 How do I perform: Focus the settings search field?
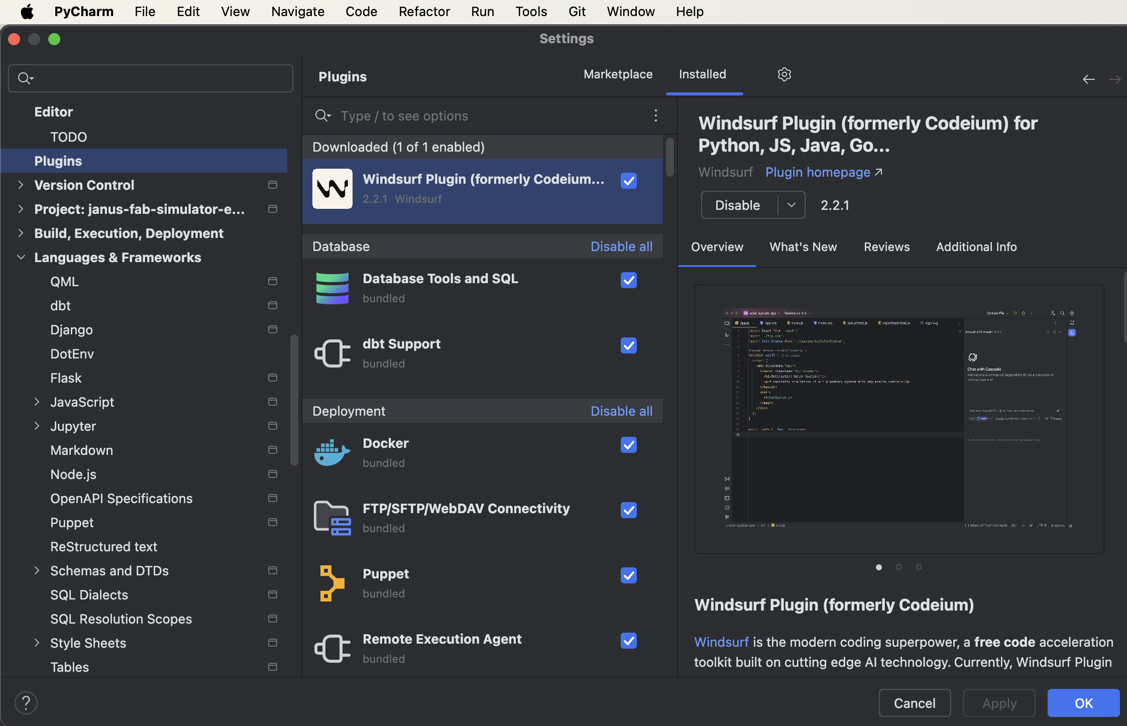(151, 78)
